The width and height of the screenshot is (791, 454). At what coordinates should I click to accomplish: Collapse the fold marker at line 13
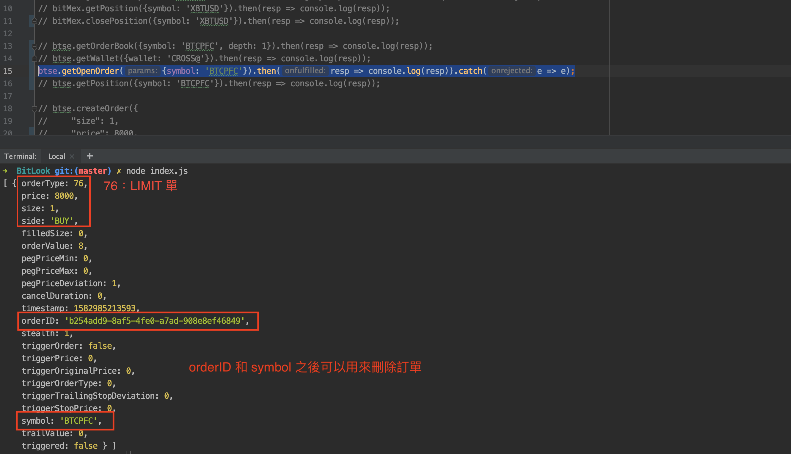[34, 46]
